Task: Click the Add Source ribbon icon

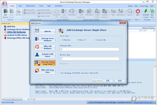Action: coord(5,13)
